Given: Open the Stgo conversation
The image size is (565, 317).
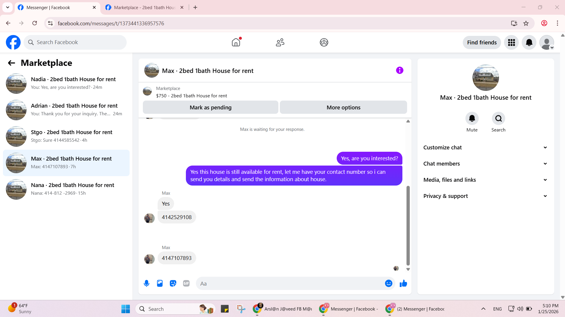Looking at the screenshot, I should pyautogui.click(x=66, y=136).
